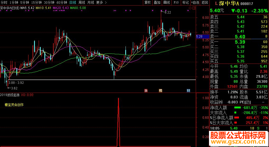Click the 换手 turnover value 1.20%
269x147 pixels.
click(233, 92)
